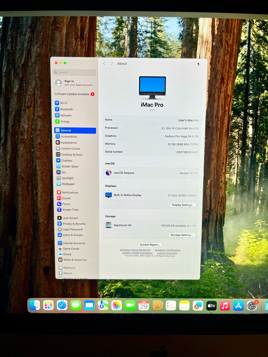Click the Built-in Retina Display row
Viewport: 268px width, 357px height.
[x=151, y=195]
